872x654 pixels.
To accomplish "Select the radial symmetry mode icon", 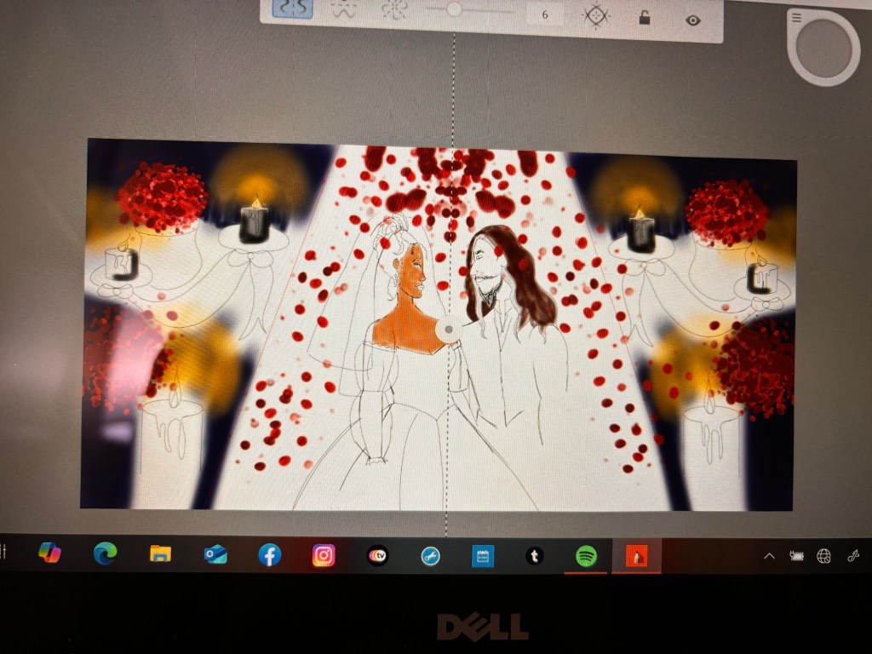I will point(393,9).
